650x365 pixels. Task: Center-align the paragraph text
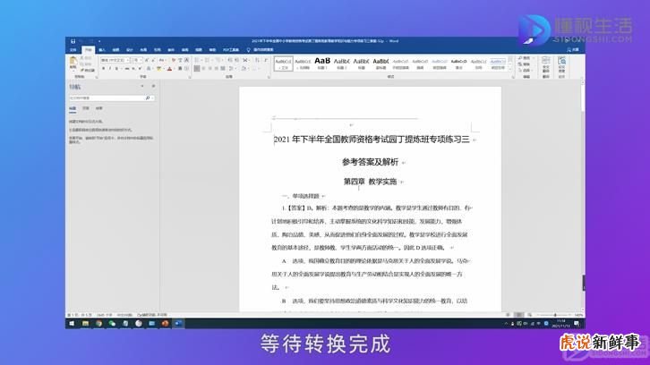coord(203,68)
